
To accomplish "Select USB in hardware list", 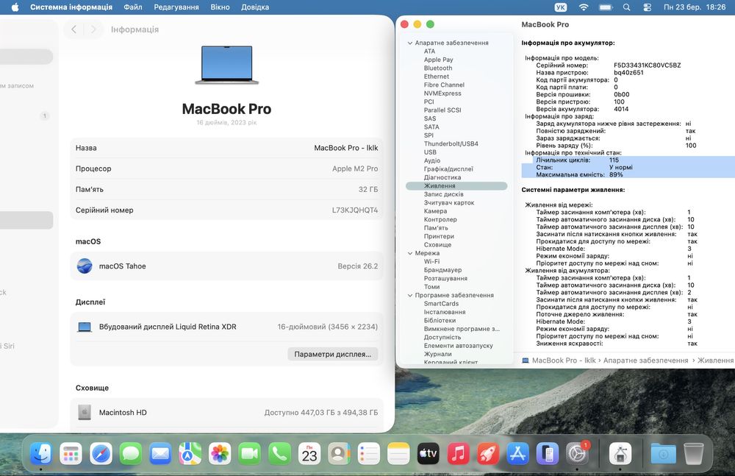I will (430, 152).
